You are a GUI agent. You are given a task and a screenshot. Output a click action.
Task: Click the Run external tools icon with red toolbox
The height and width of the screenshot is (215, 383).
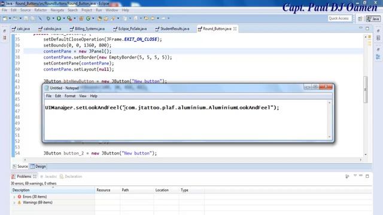69,19
